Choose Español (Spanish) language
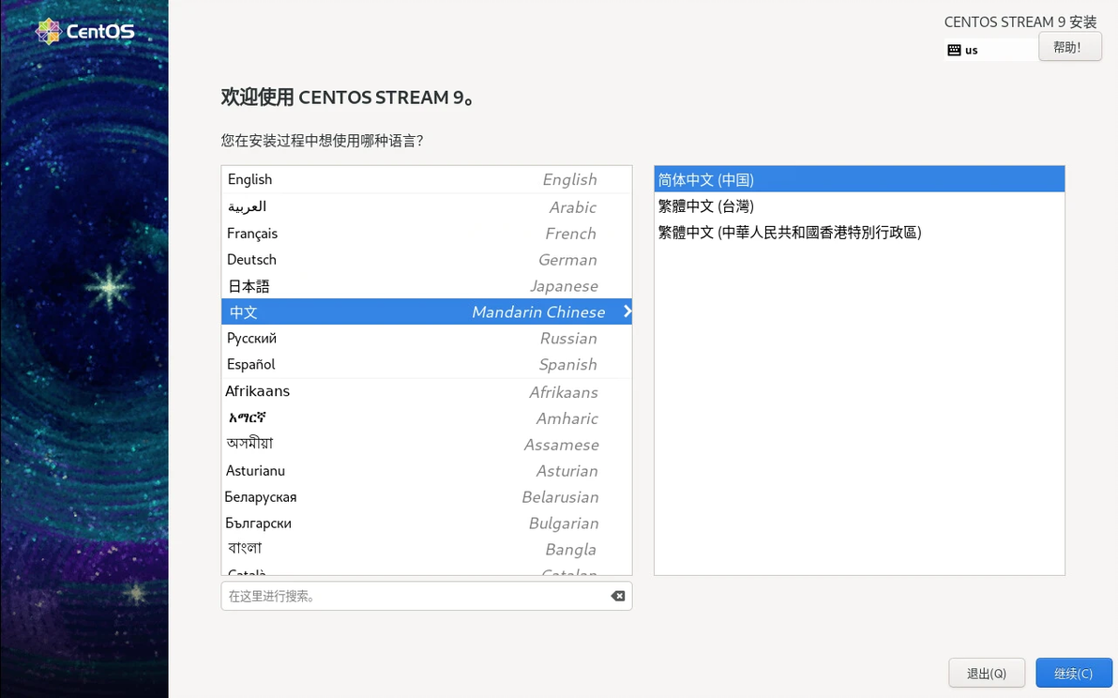This screenshot has height=698, width=1118. 427,364
